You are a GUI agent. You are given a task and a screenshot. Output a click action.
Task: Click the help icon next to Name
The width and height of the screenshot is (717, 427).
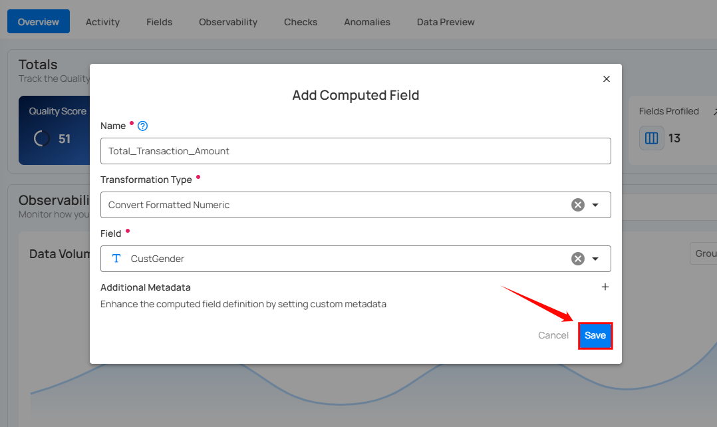[x=142, y=126]
